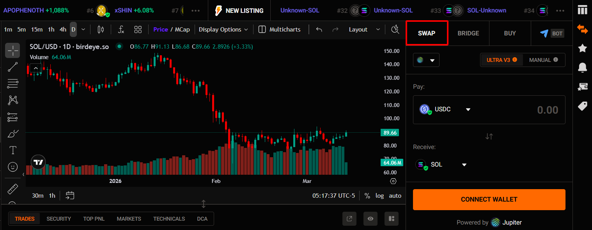Open trades in external window
Viewport: 592px width, 230px height.
click(349, 219)
